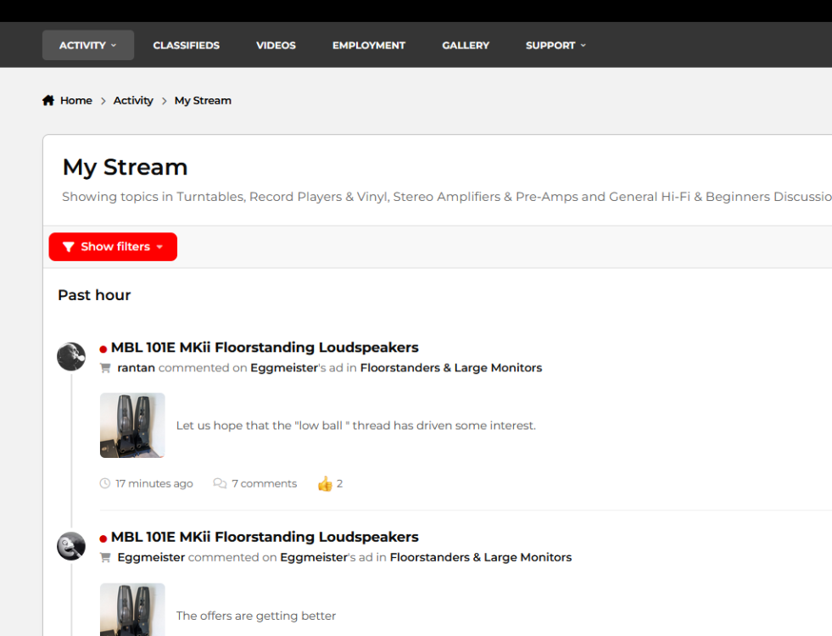Click the Home icon in breadcrumb
Viewport: 832px width, 636px height.
click(x=48, y=101)
